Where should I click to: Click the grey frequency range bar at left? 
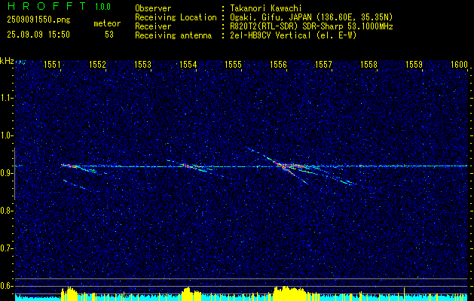(14, 174)
